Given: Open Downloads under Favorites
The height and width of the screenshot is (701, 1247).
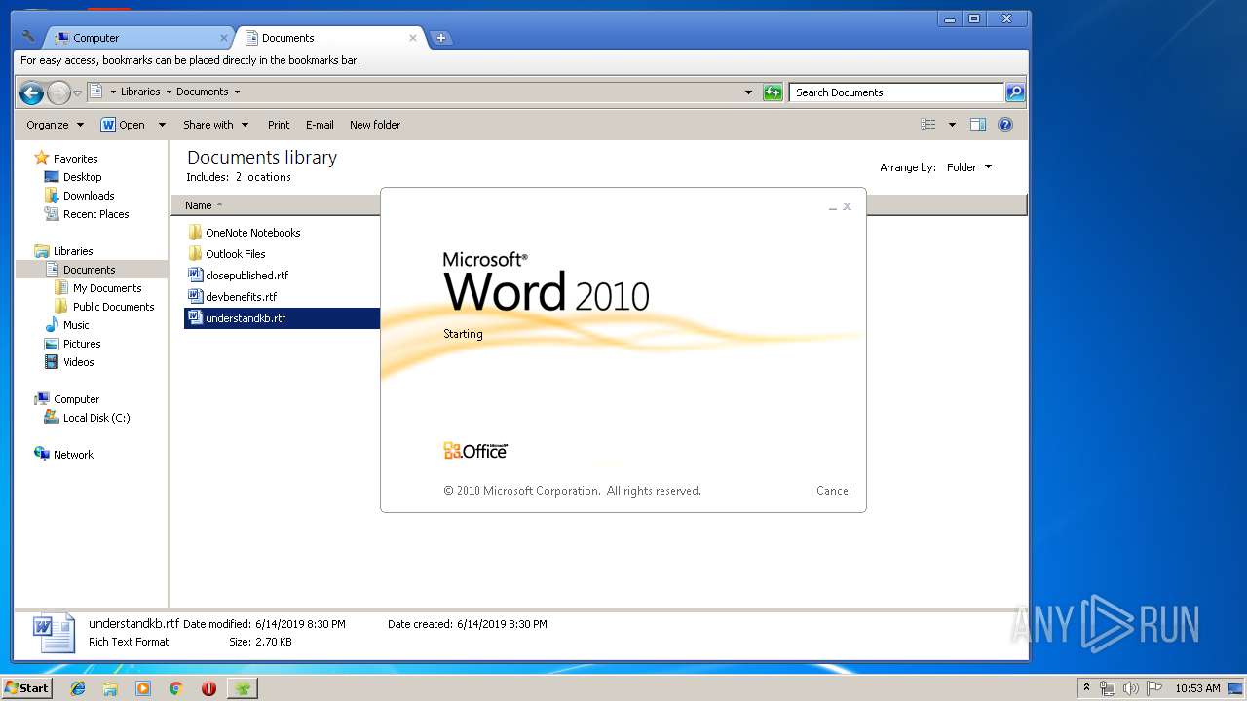Looking at the screenshot, I should 89,196.
